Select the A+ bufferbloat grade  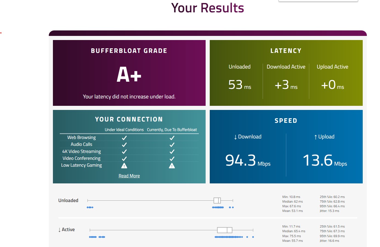point(129,74)
